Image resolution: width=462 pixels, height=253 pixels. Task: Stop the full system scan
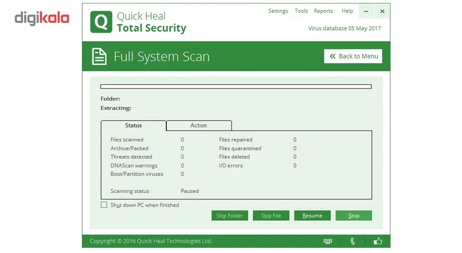point(353,215)
